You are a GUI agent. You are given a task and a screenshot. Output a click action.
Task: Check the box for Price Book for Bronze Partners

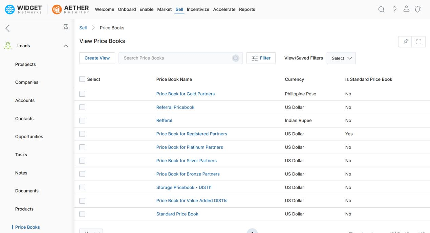tap(82, 174)
